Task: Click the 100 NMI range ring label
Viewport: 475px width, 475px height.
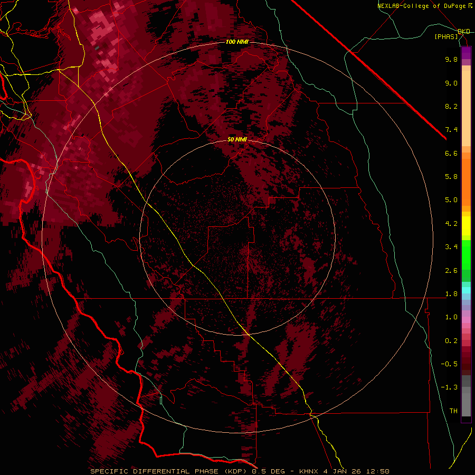Action: (237, 42)
